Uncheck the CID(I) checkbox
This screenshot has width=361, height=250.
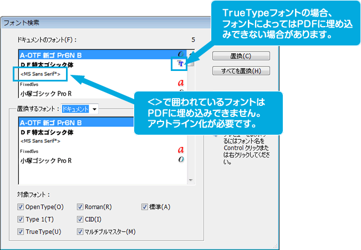click(80, 219)
